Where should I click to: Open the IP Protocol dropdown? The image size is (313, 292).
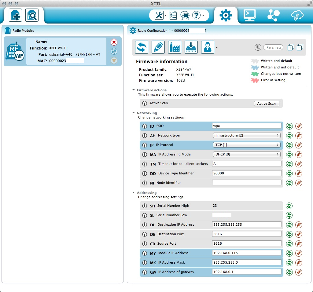pos(247,145)
